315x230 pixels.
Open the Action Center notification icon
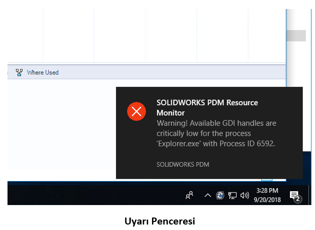(294, 195)
